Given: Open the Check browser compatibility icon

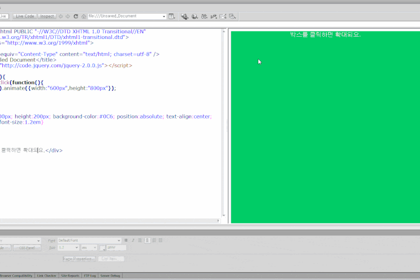Looking at the screenshot, I should point(223,16).
